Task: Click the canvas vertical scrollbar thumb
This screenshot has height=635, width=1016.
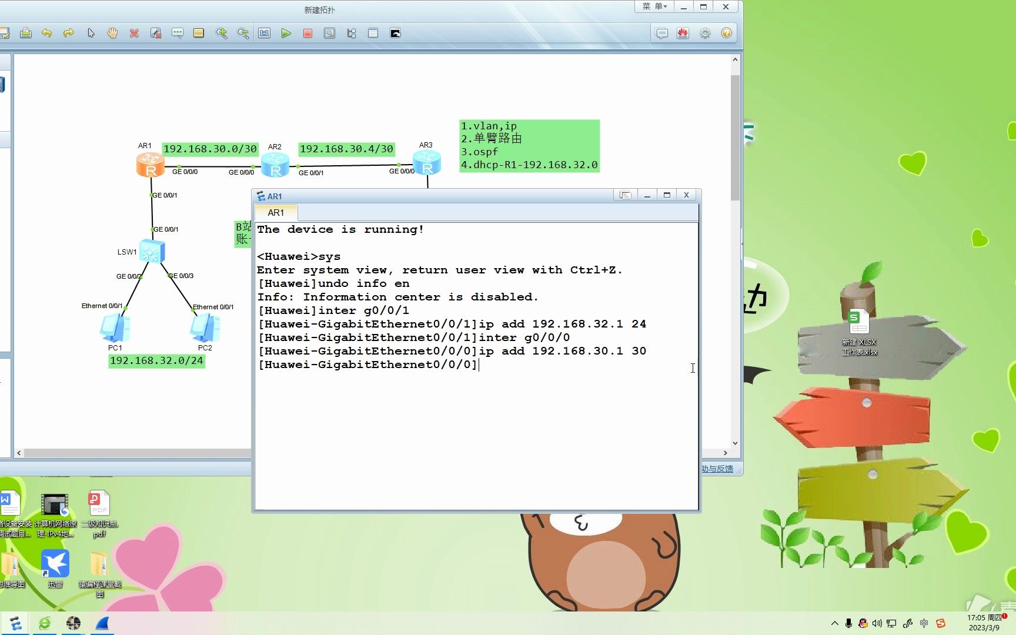Action: point(735,137)
